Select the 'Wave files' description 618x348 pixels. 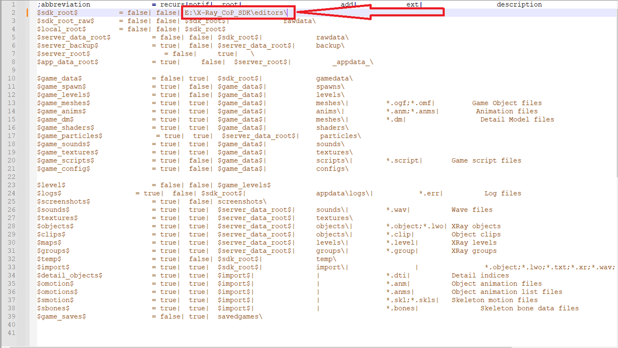(x=472, y=209)
